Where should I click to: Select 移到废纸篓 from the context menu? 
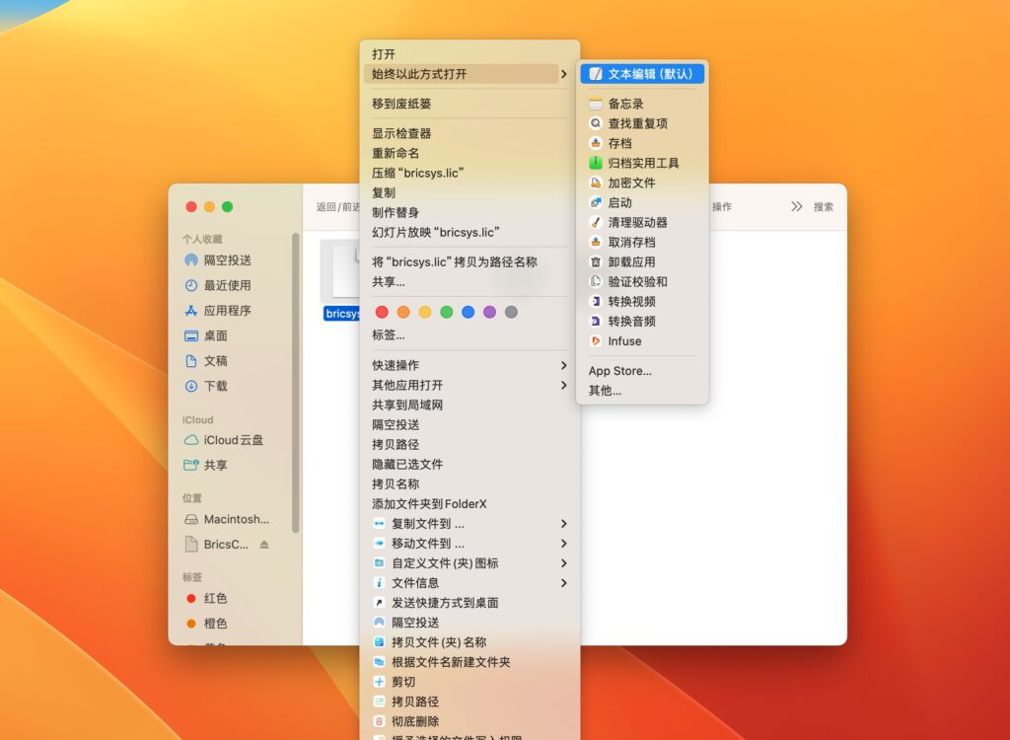tap(404, 103)
